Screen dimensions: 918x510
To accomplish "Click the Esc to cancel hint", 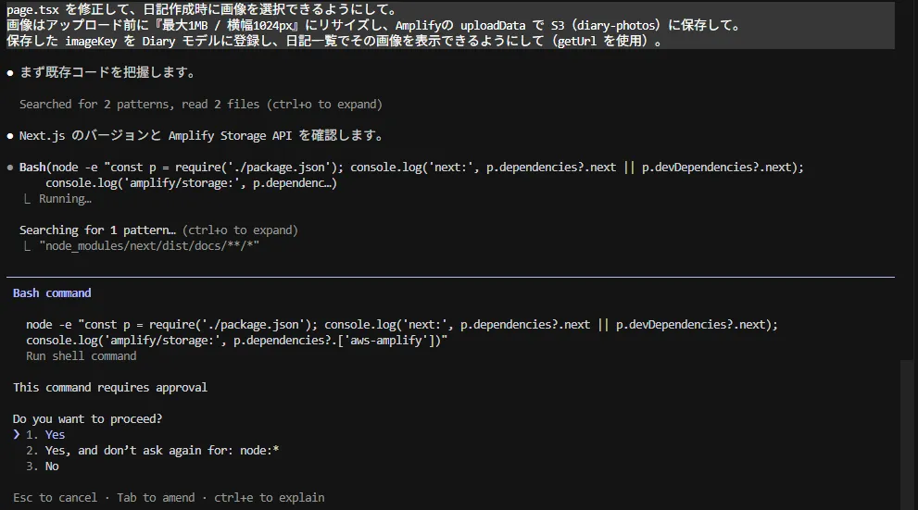I will (55, 497).
